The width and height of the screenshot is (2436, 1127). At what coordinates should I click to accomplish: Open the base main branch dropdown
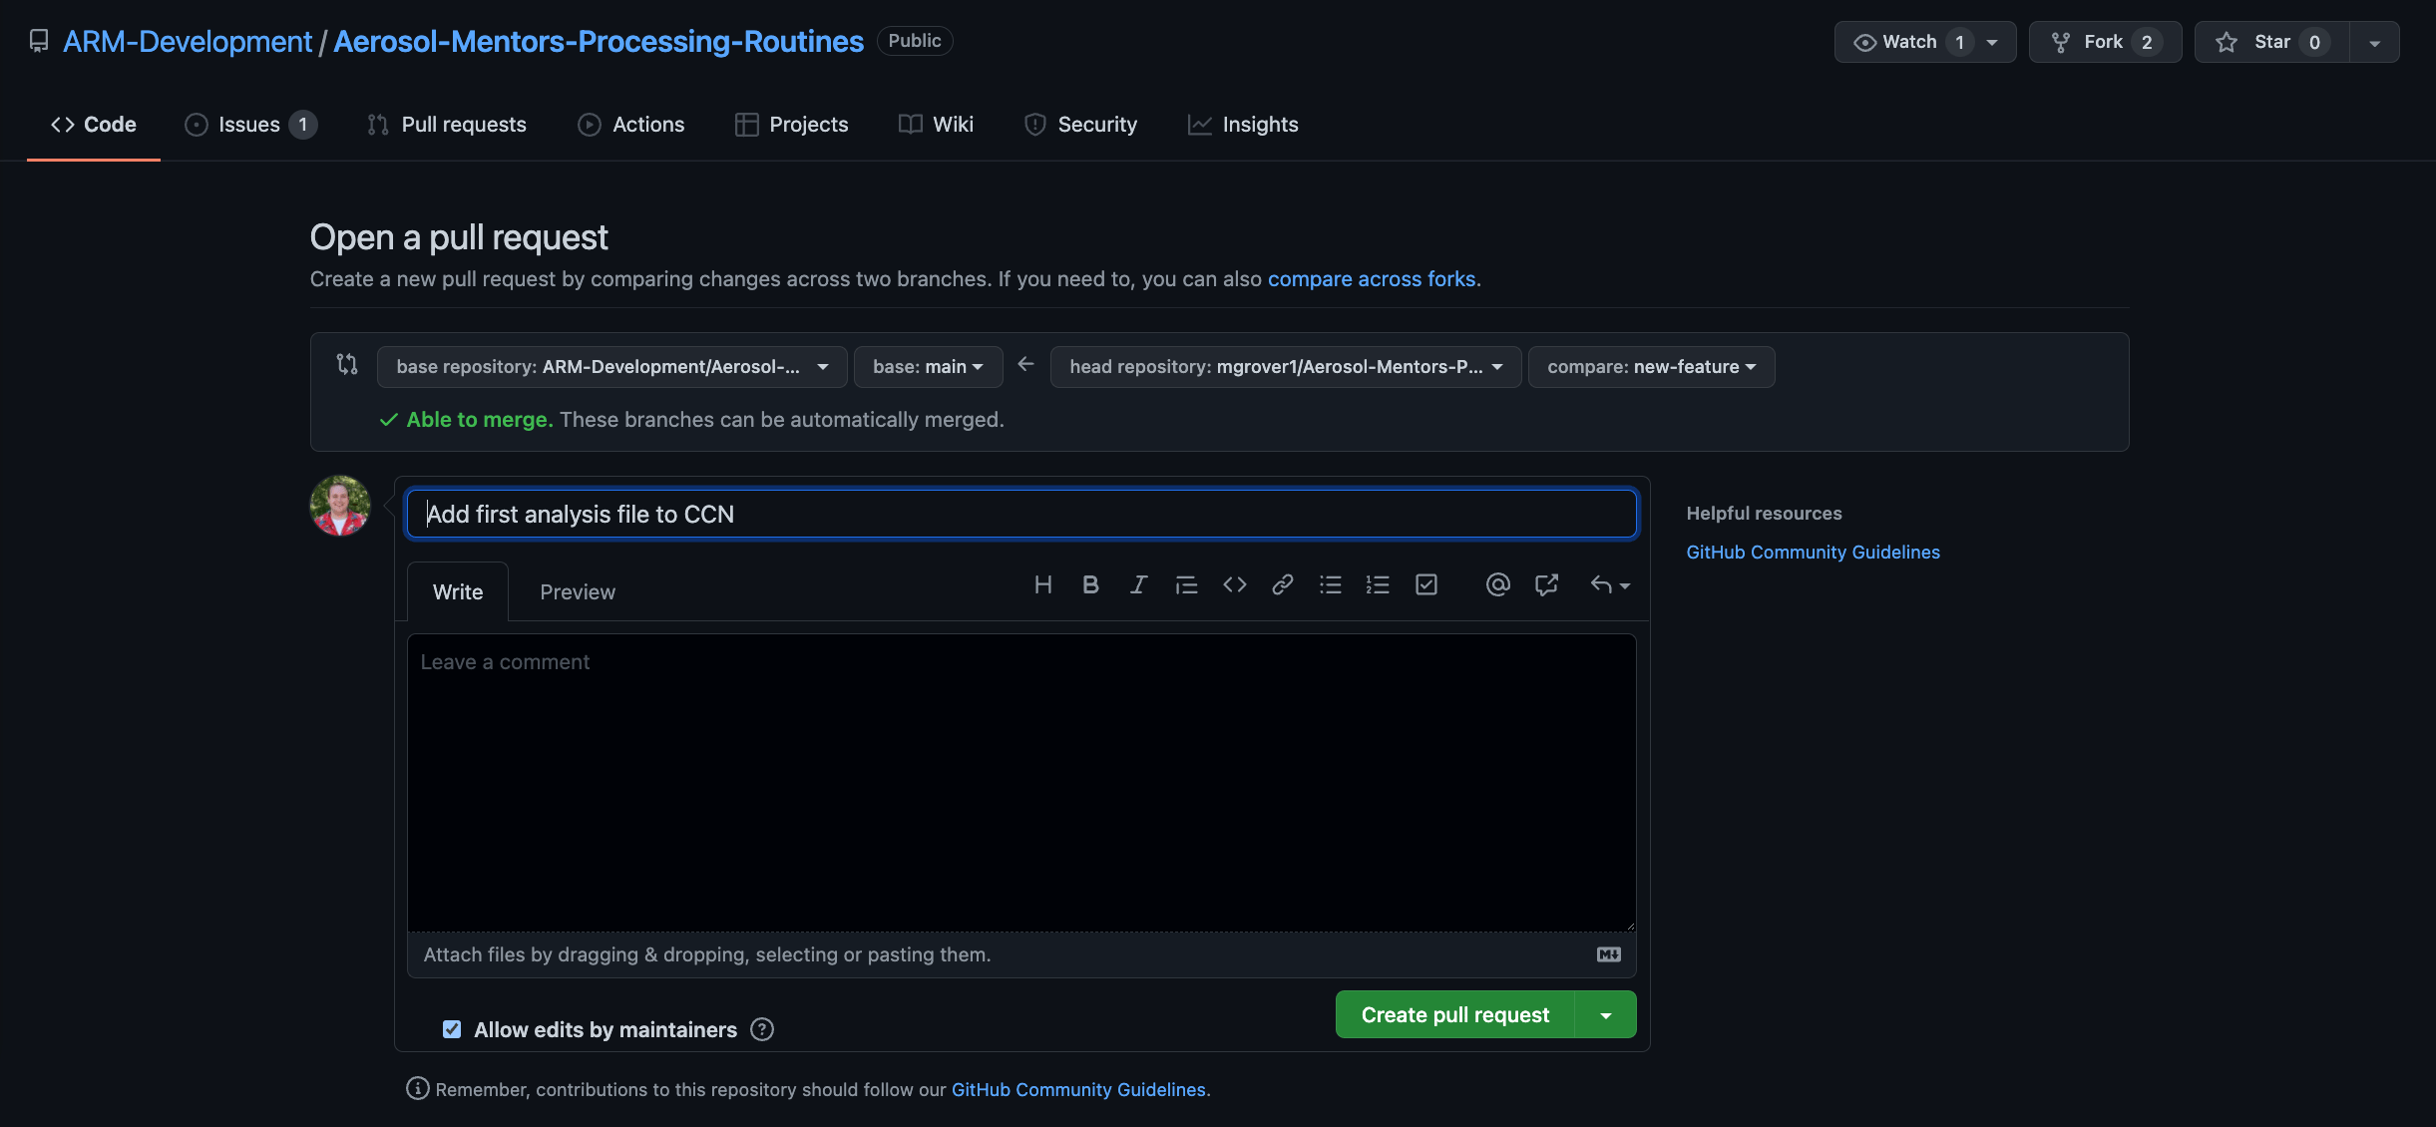coord(928,367)
